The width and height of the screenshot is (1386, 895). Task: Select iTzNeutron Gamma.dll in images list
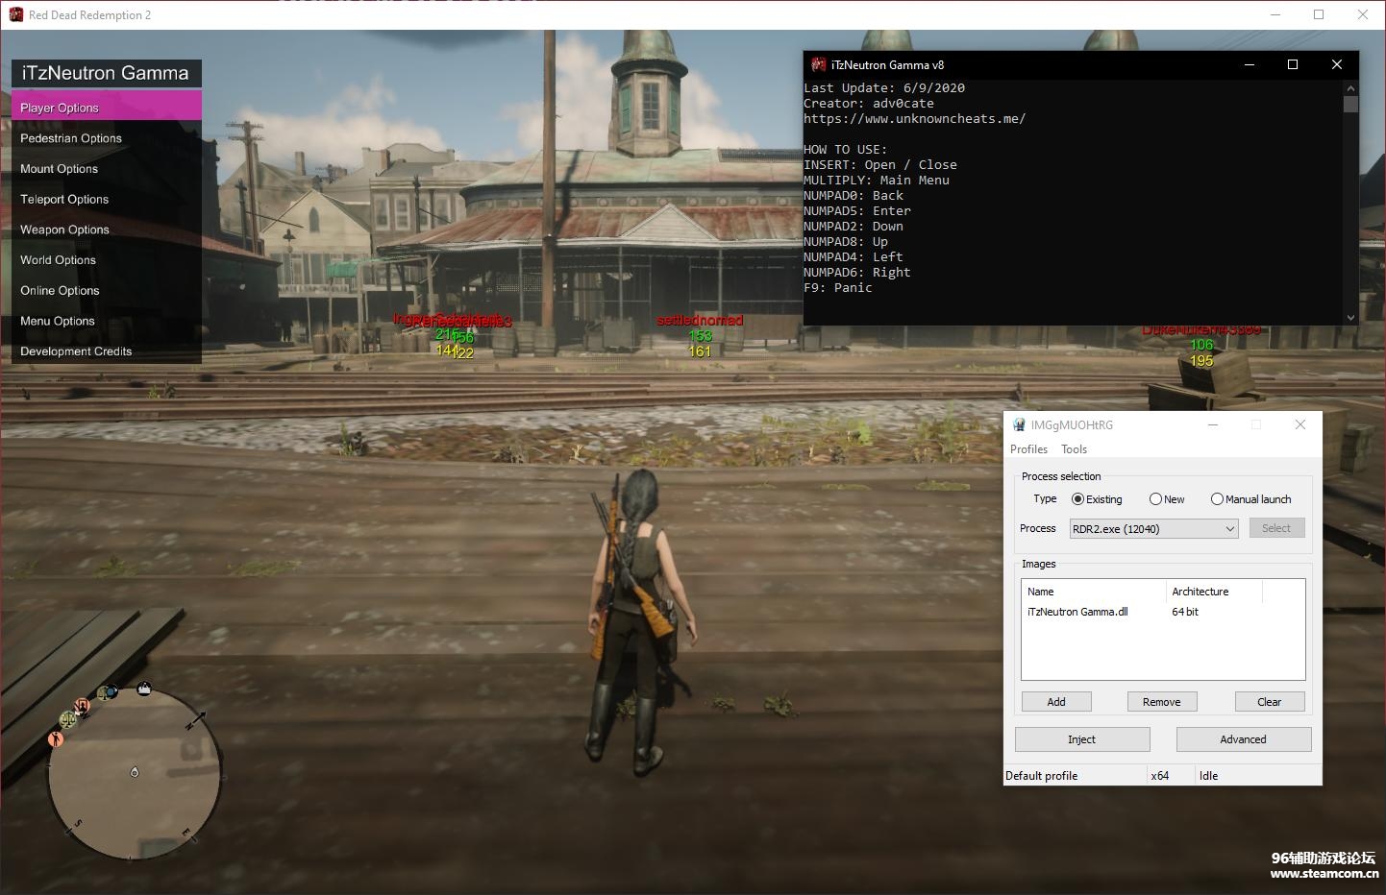(1077, 612)
